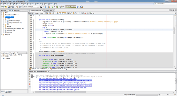Select BotFatherSobre.png in file tree

15,21
